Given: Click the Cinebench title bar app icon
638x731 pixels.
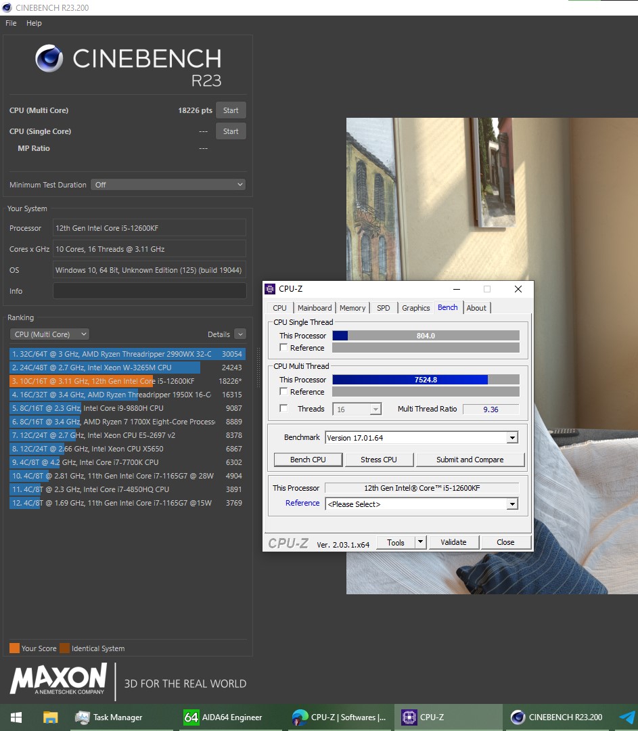Looking at the screenshot, I should click(7, 7).
